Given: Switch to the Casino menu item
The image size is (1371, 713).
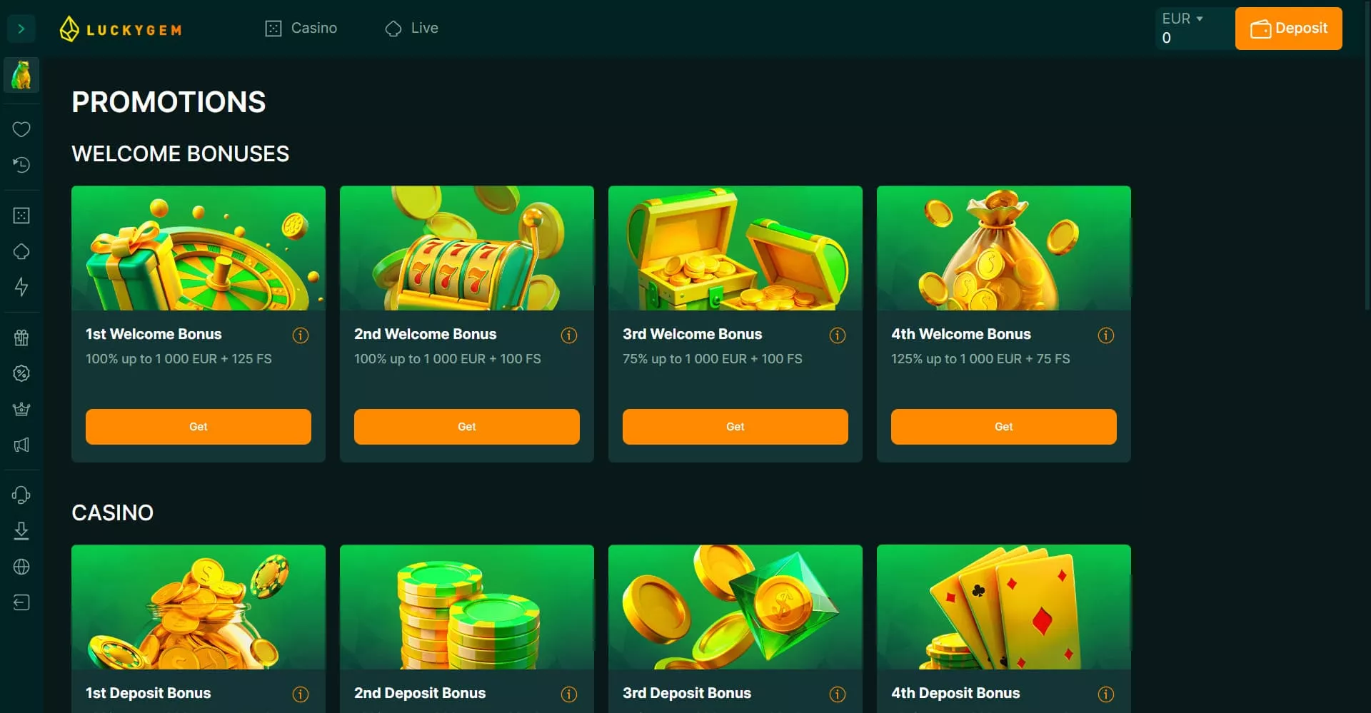Looking at the screenshot, I should pyautogui.click(x=301, y=28).
